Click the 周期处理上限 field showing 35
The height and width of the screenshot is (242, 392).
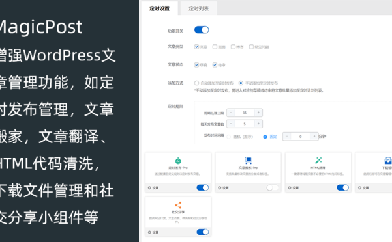(245, 113)
